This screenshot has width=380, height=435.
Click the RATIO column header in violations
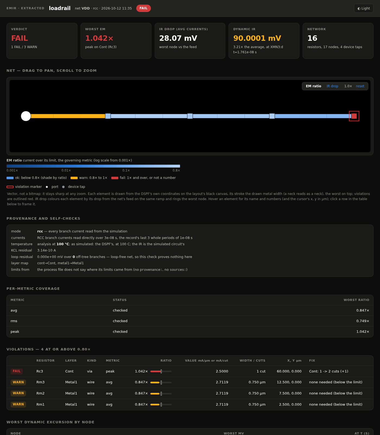coord(166,361)
